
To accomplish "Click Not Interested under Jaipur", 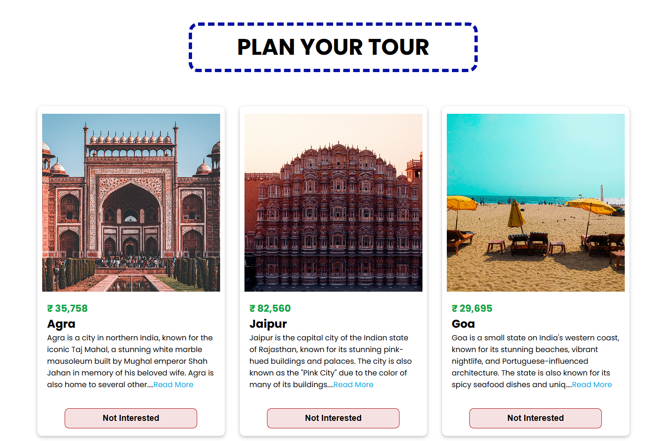I will pos(333,418).
